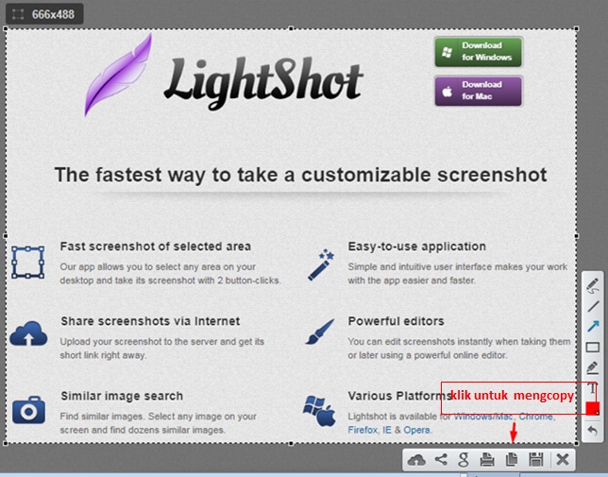
Task: Open the Chrome platform link
Action: tap(536, 417)
